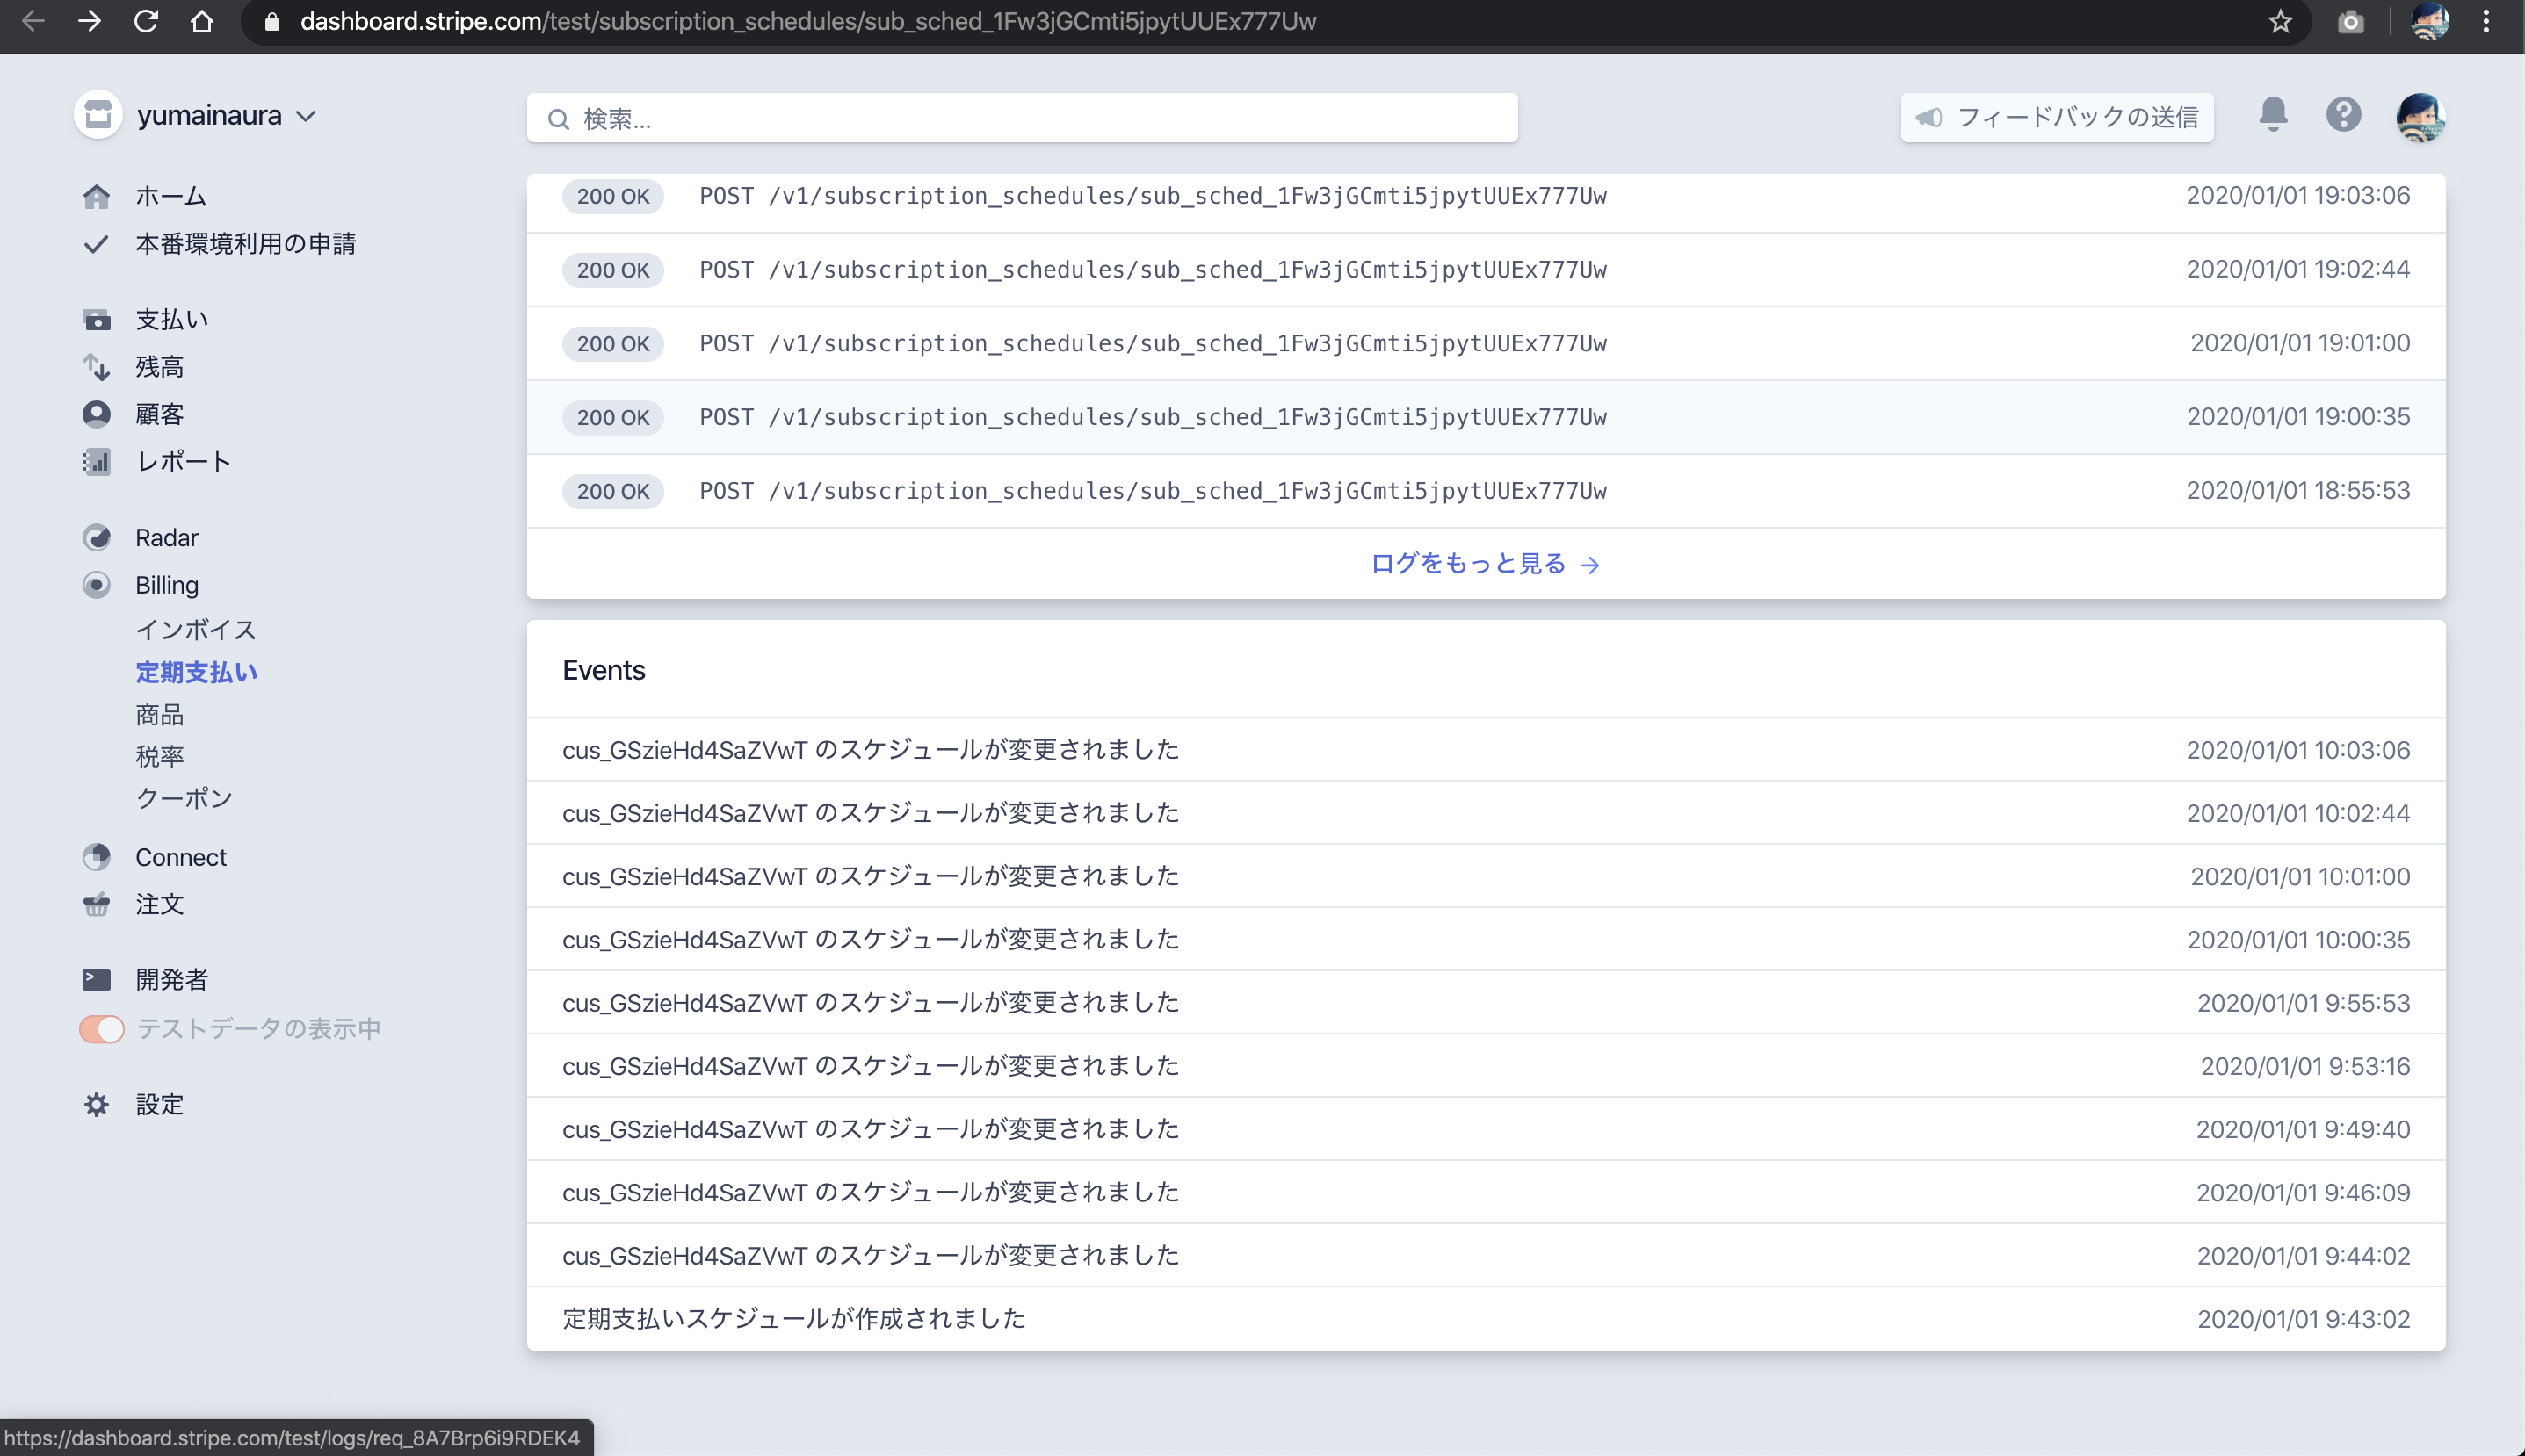2525x1456 pixels.
Task: Click the 顧客 customers icon
Action: point(96,414)
